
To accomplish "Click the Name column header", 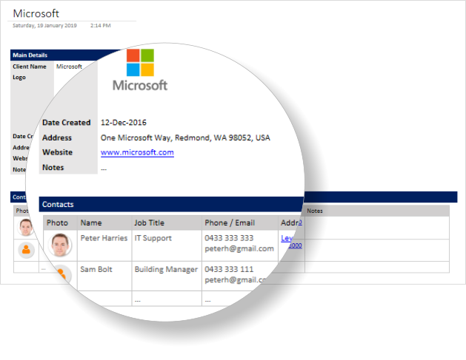I will click(x=91, y=223).
